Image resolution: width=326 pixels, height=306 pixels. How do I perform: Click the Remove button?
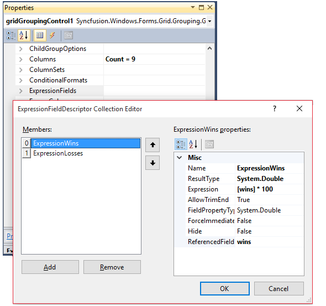pyautogui.click(x=112, y=267)
